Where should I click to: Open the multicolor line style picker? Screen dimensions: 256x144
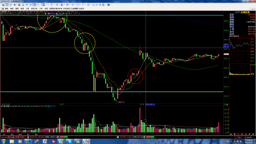click(103, 5)
